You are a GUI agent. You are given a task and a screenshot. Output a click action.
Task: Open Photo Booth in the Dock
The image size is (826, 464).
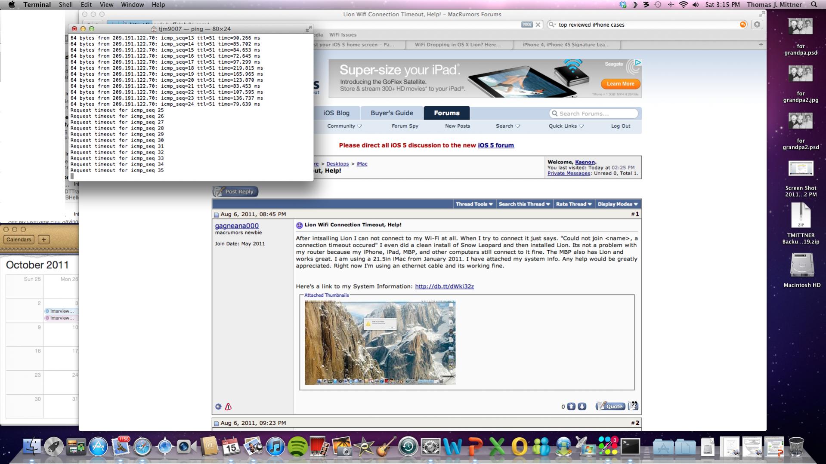pyautogui.click(x=319, y=446)
